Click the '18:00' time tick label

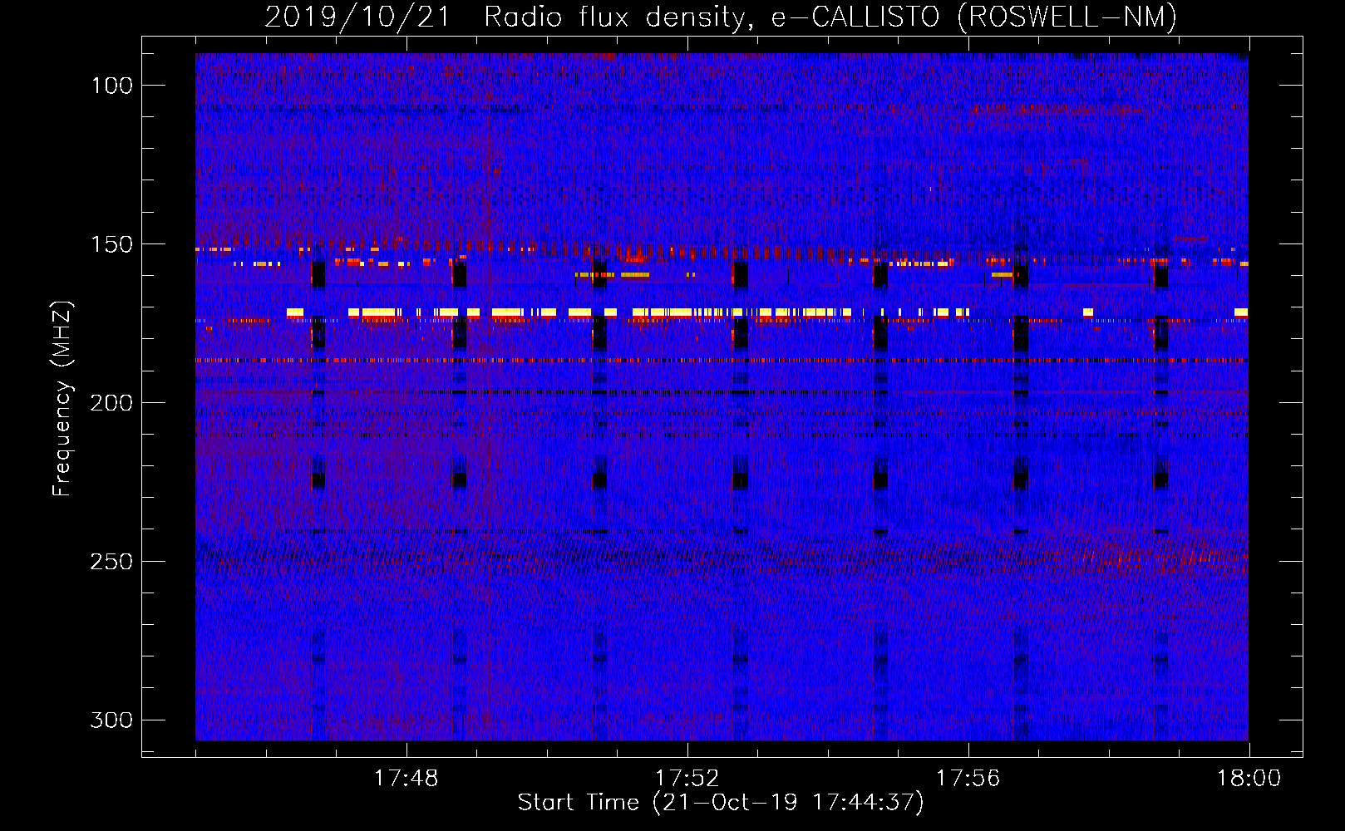(1249, 779)
